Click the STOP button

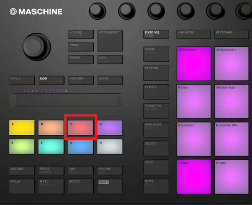pos(81,186)
